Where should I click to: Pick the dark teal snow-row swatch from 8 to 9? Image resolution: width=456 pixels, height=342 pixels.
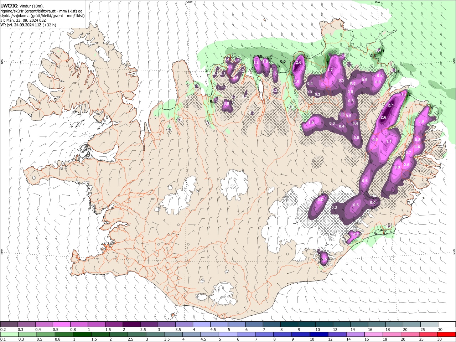click(289, 324)
